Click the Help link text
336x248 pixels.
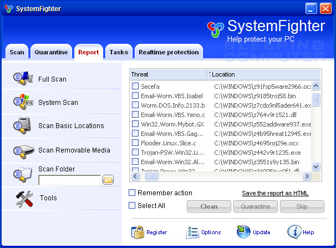click(x=308, y=232)
